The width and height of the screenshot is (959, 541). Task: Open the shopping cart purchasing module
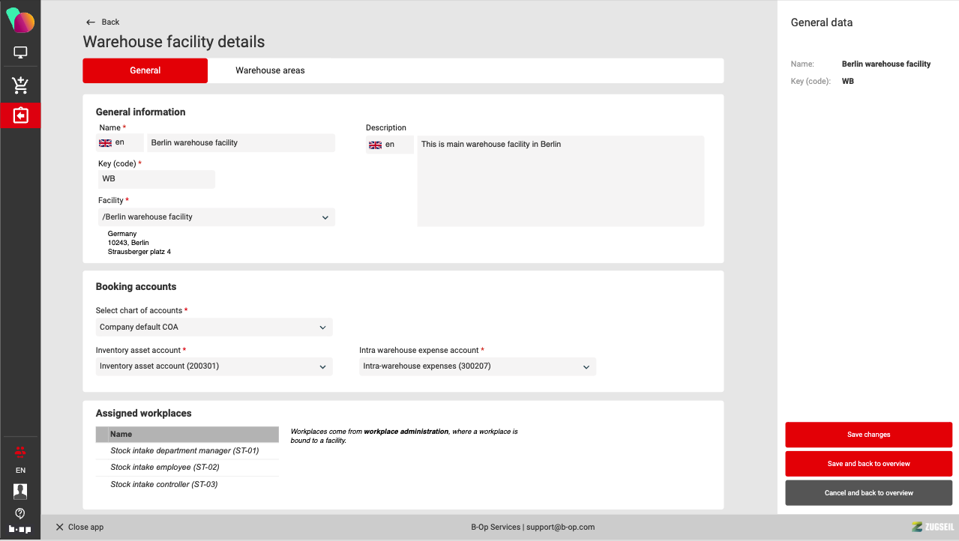coord(20,85)
